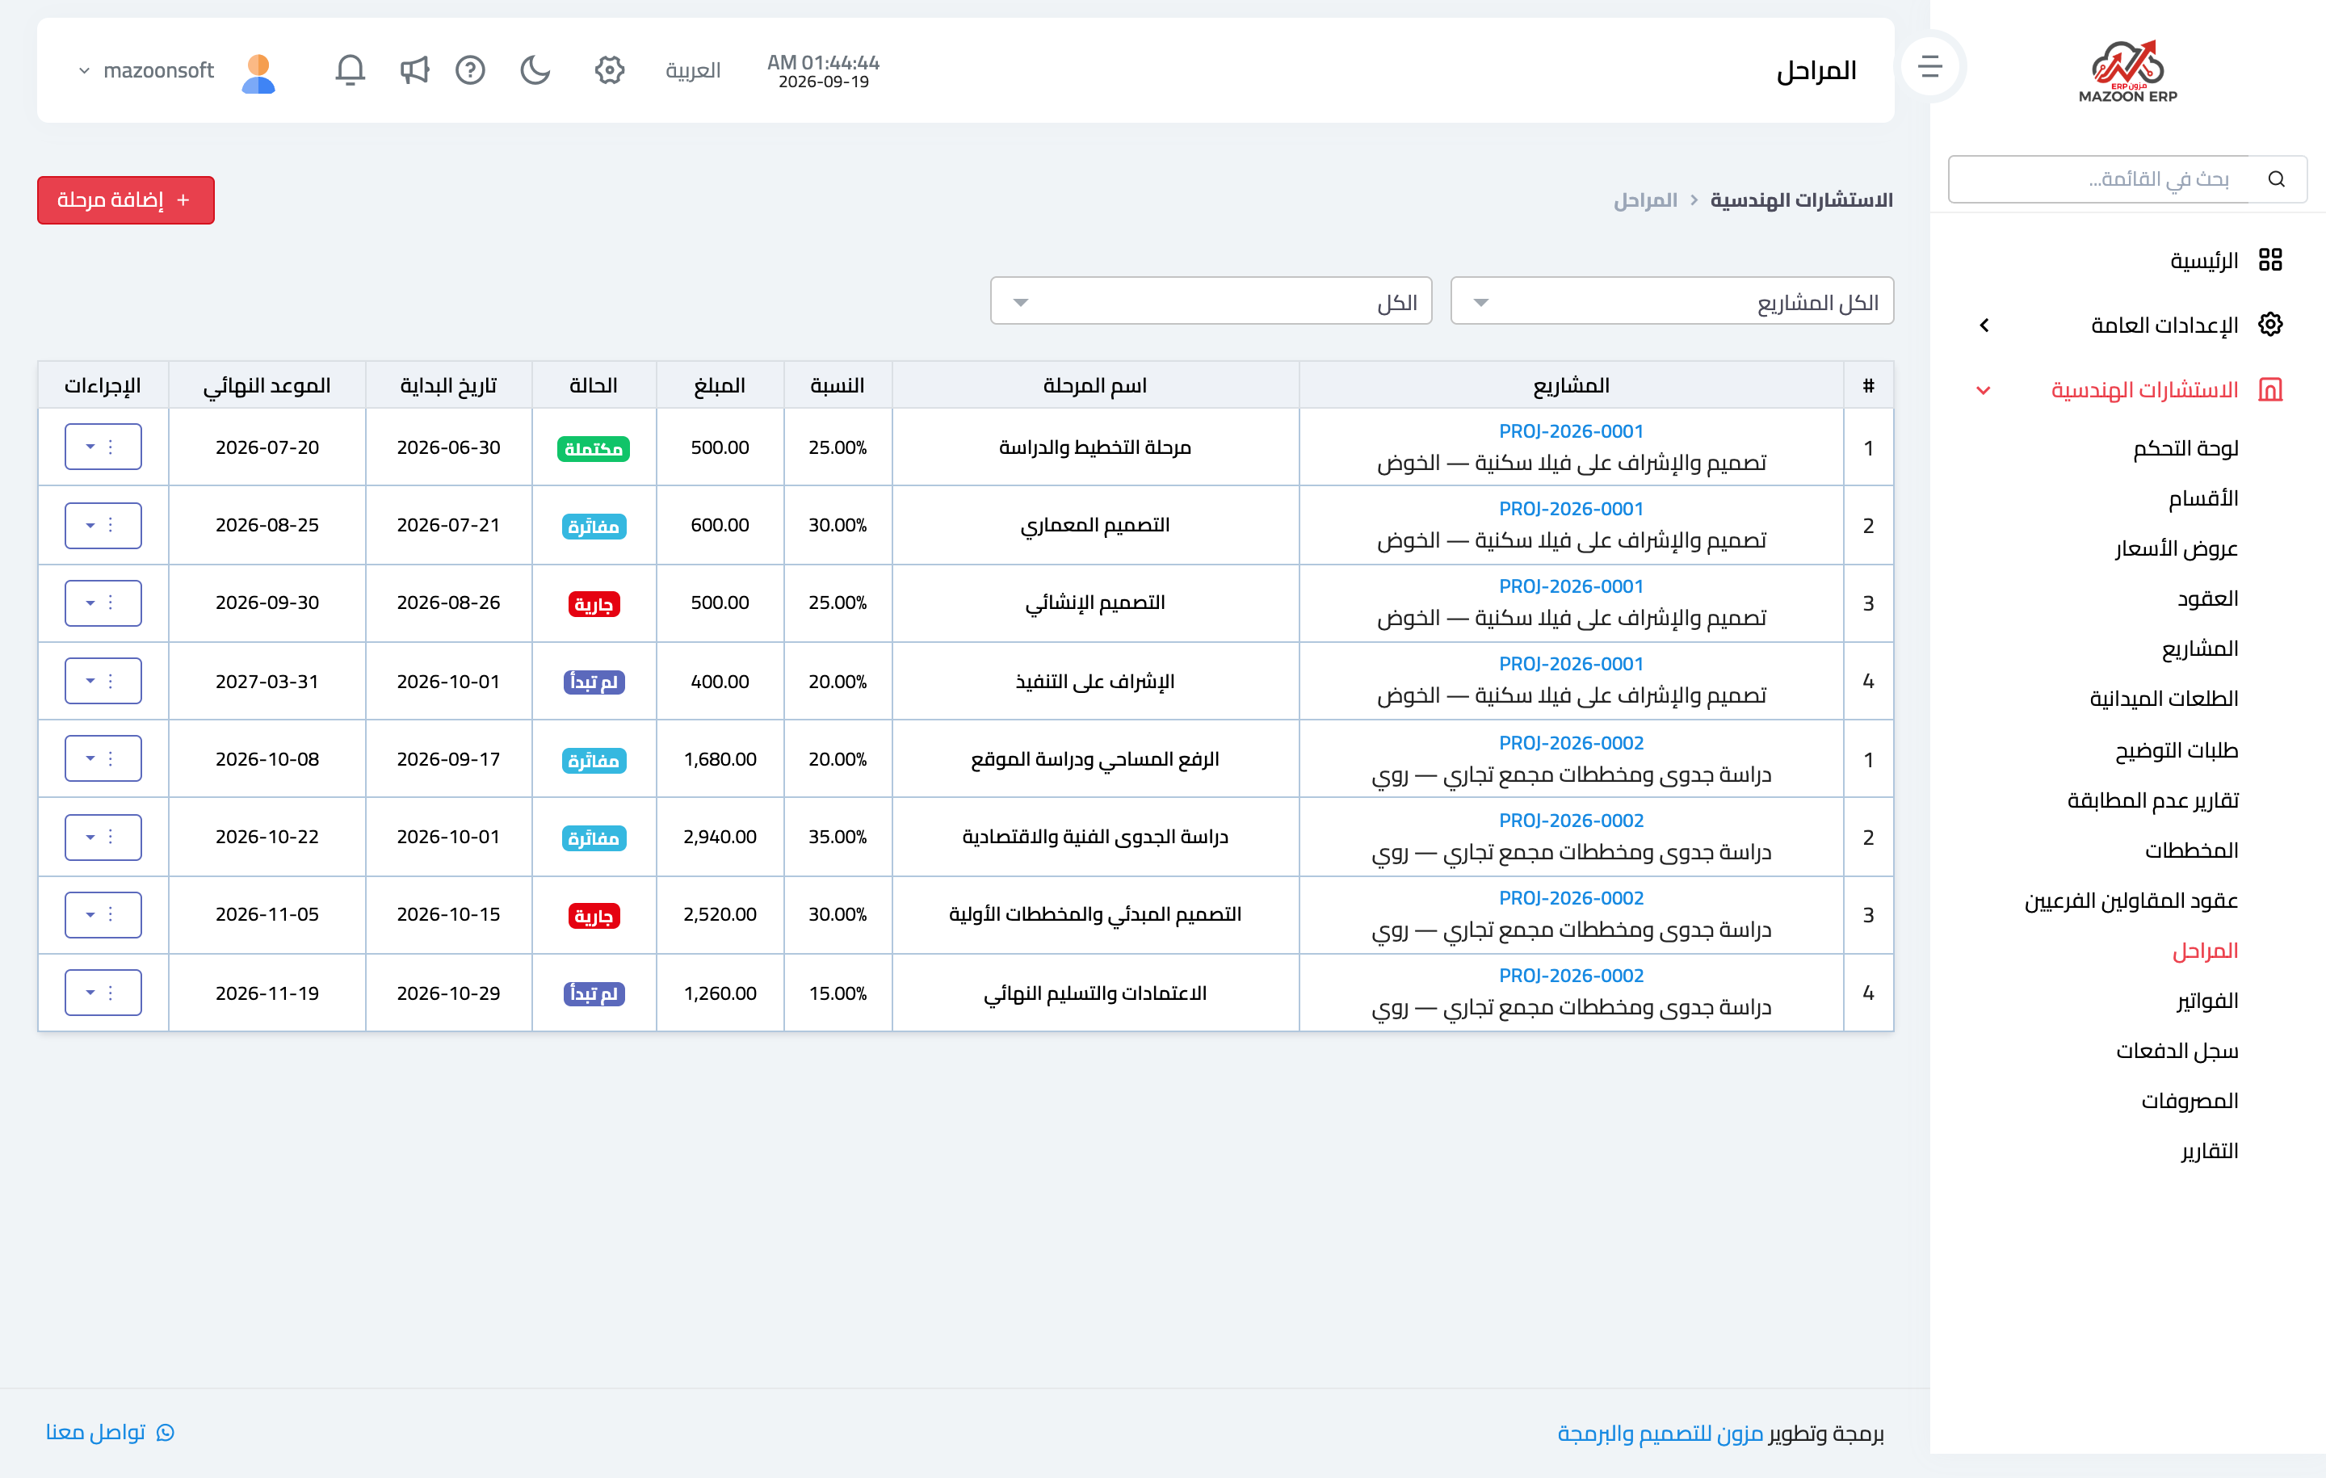The width and height of the screenshot is (2326, 1478).
Task: Click لم تبدأ badge in الإشراف على التنفيذ row
Action: click(593, 682)
